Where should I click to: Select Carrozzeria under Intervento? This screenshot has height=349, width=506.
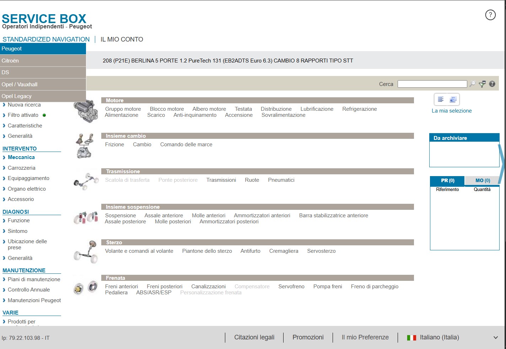coord(22,168)
